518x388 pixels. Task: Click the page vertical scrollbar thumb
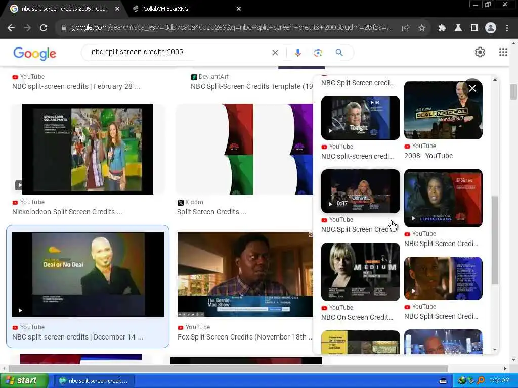tap(513, 92)
